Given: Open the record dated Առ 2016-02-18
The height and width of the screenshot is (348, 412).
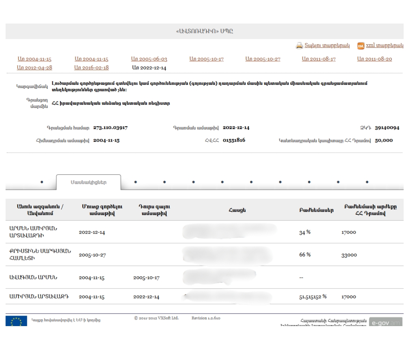Looking at the screenshot, I should (x=92, y=67).
